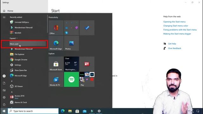Expand the Recently added list

tap(14, 38)
